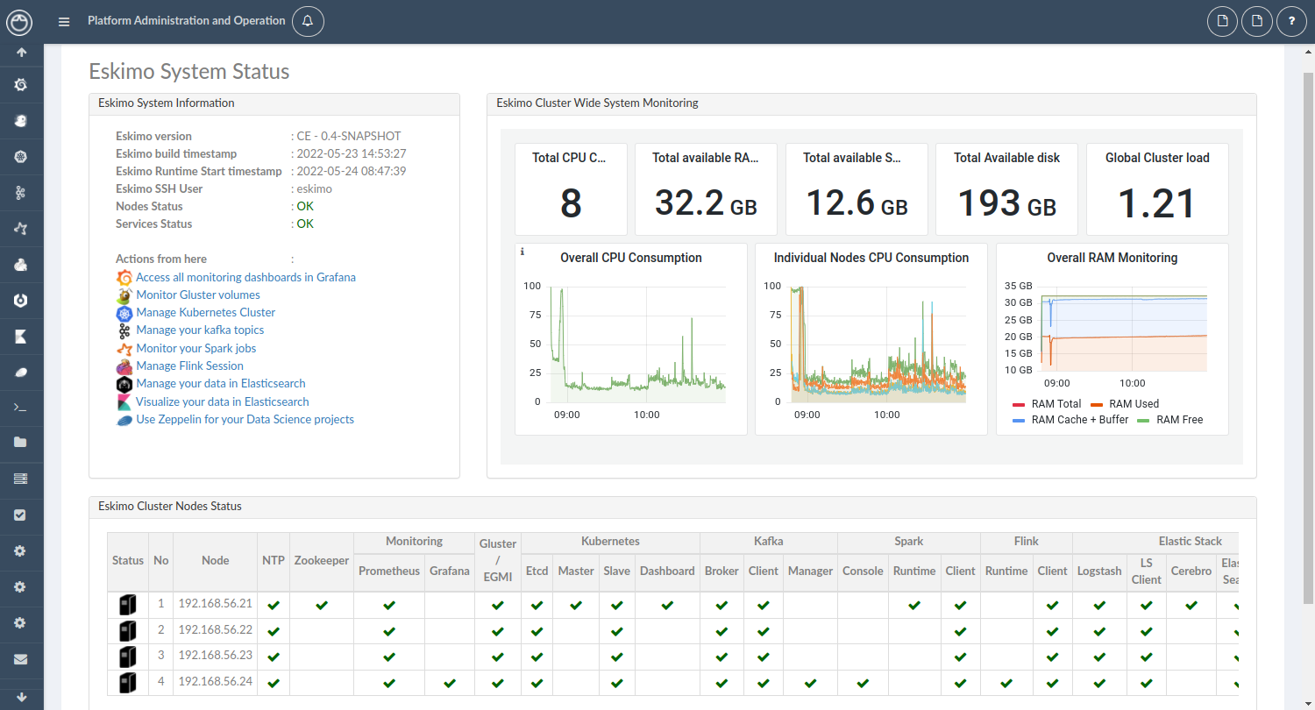Click the 32.2 GB total RAM value
The width and height of the screenshot is (1315, 710).
pos(706,203)
